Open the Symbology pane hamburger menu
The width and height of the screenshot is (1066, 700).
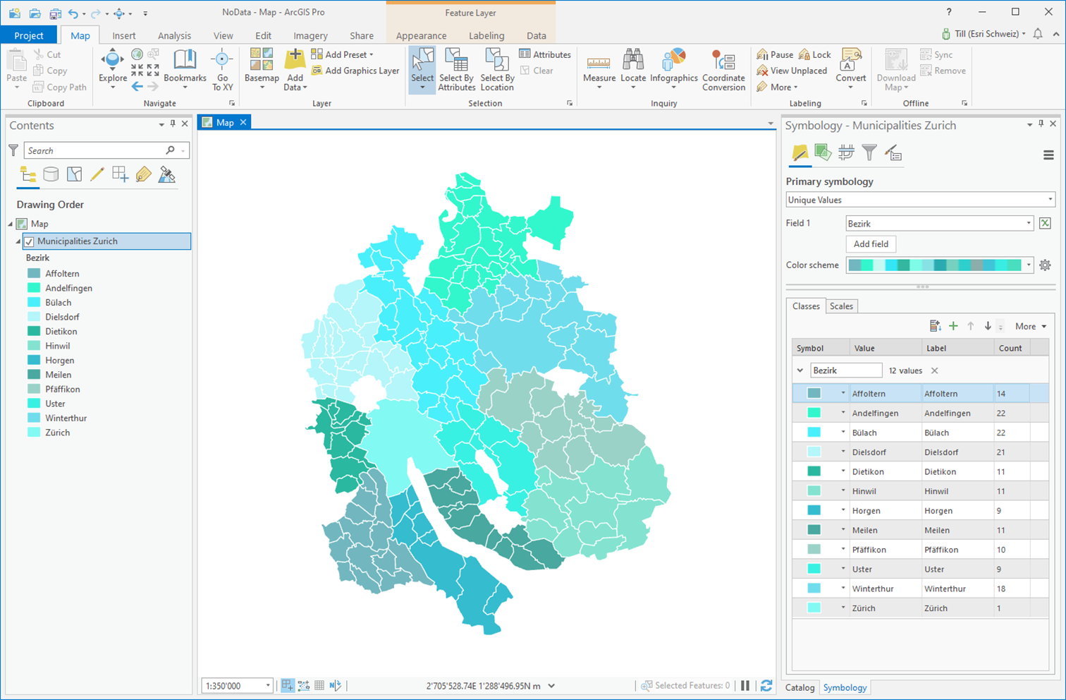(x=1048, y=155)
